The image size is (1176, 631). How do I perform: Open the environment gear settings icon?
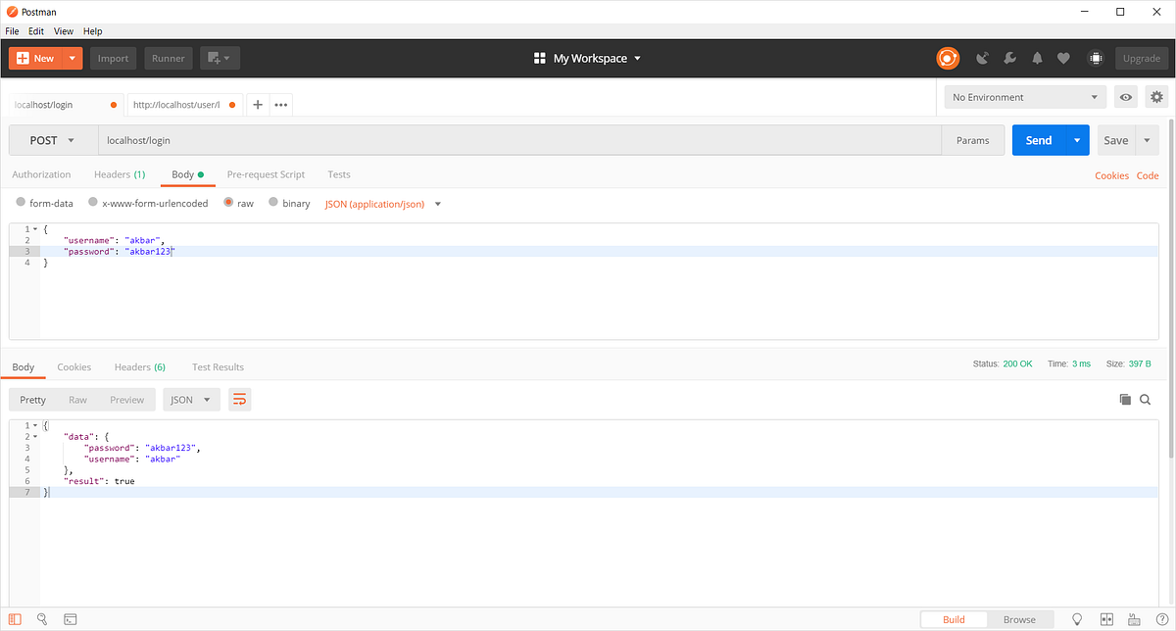click(x=1156, y=97)
